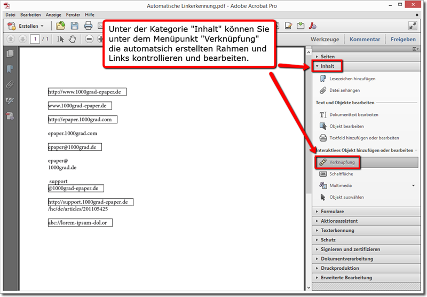Image resolution: width=427 pixels, height=297 pixels.
Task: Click the Save floppy disk icon
Action: click(74, 26)
